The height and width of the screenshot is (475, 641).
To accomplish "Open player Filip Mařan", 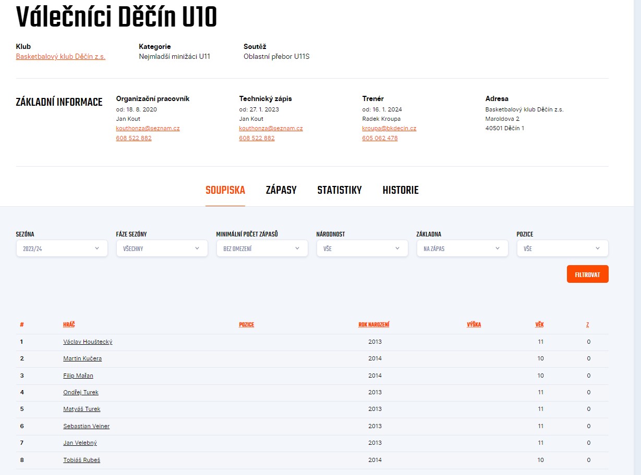I will click(78, 376).
